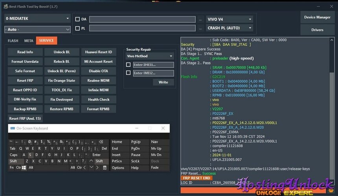Click the DA file browse ellipsis button
The width and height of the screenshot is (338, 196).
pos(200,20)
